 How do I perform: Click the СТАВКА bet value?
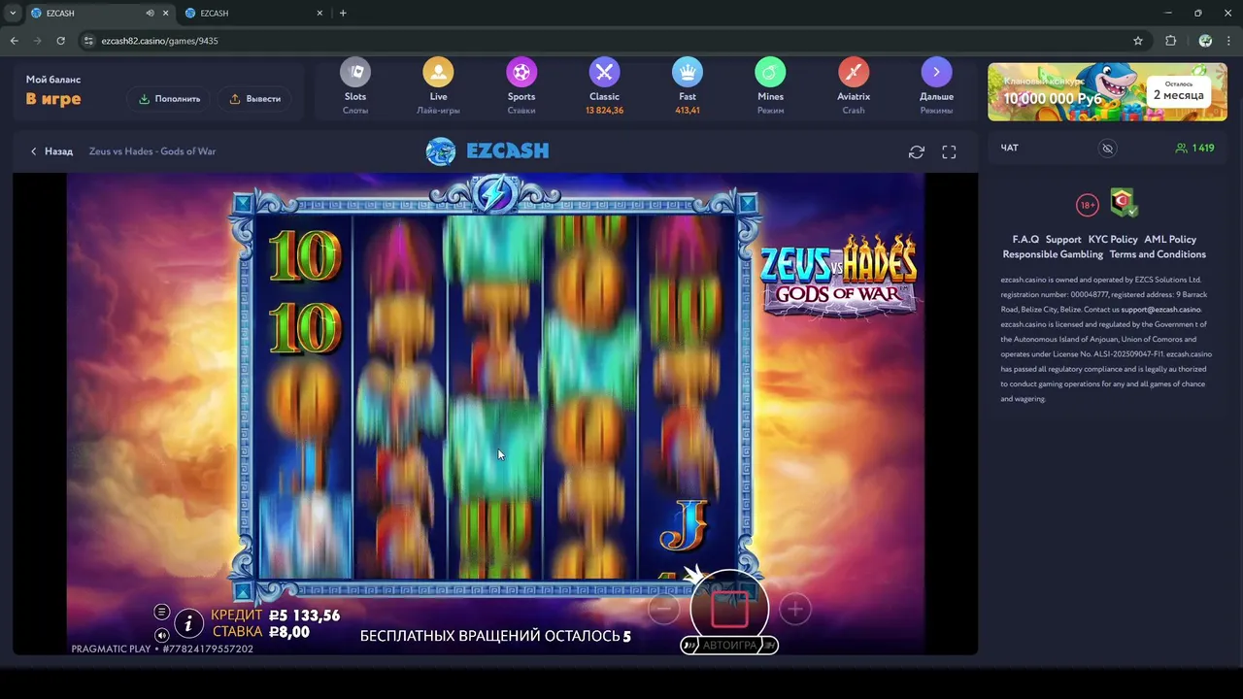tap(288, 632)
